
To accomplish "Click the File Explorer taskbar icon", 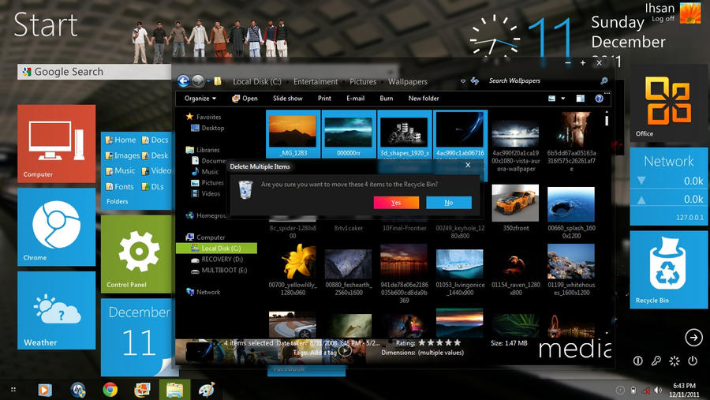I will coord(174,390).
